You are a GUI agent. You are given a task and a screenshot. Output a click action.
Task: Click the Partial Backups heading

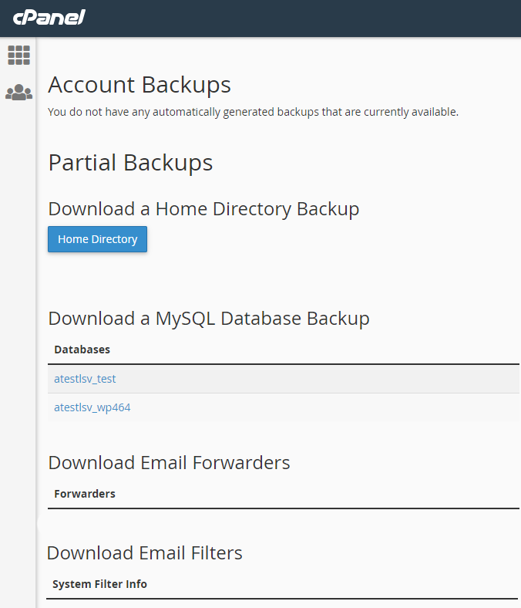130,163
